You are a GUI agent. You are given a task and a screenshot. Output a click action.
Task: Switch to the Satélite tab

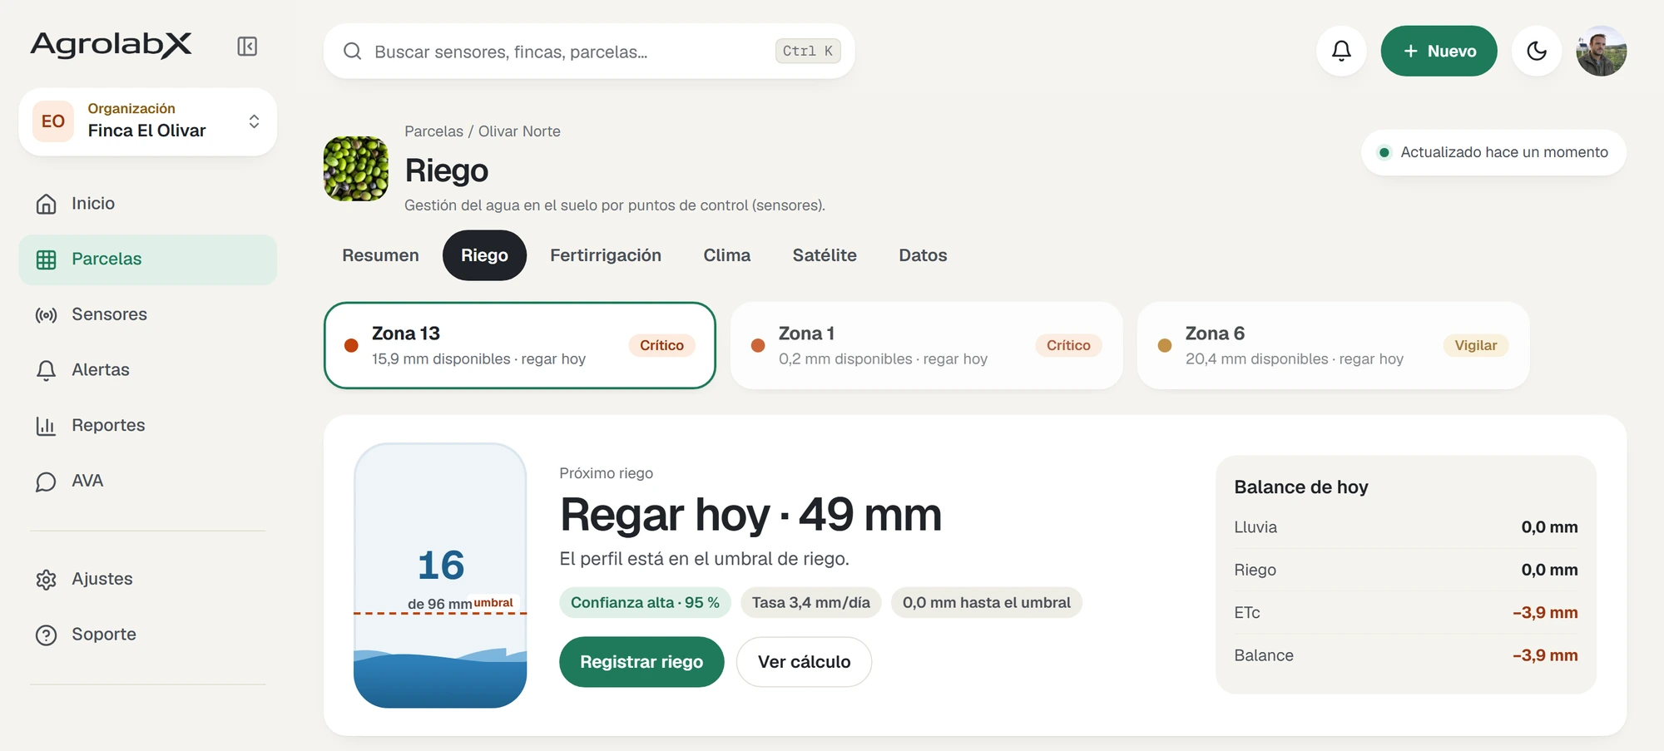tap(825, 255)
